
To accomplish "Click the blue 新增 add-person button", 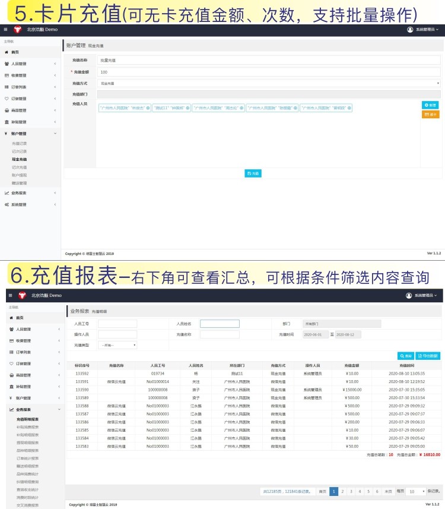I will click(x=430, y=105).
